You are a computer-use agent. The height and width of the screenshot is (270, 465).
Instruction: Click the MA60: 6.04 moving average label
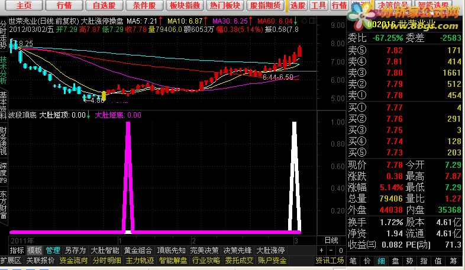pyautogui.click(x=275, y=21)
